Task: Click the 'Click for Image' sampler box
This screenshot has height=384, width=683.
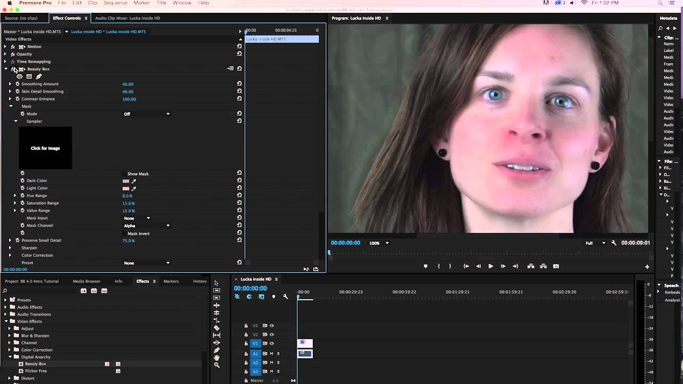Action: (45, 148)
